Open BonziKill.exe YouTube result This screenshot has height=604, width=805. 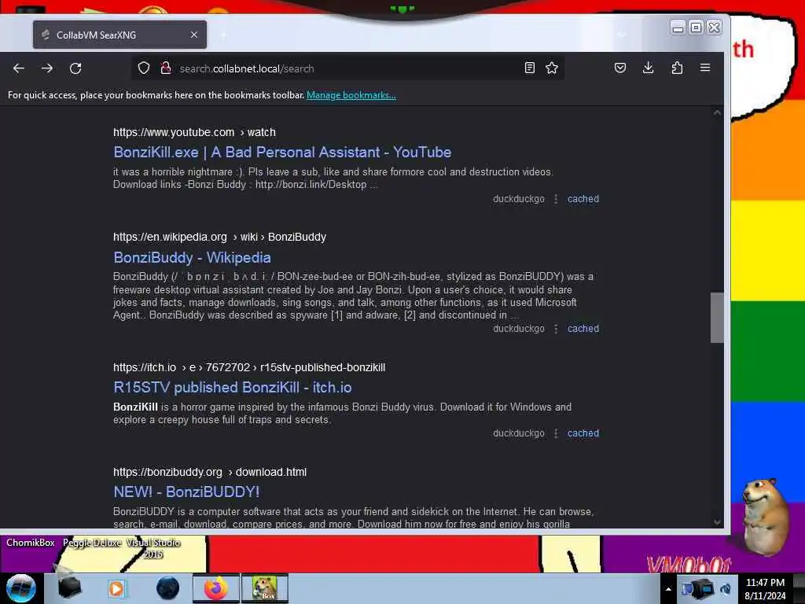click(x=282, y=152)
